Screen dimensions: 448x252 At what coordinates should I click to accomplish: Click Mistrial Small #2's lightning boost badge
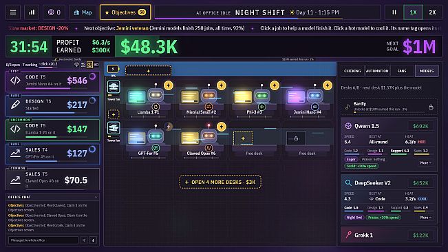(x=221, y=85)
